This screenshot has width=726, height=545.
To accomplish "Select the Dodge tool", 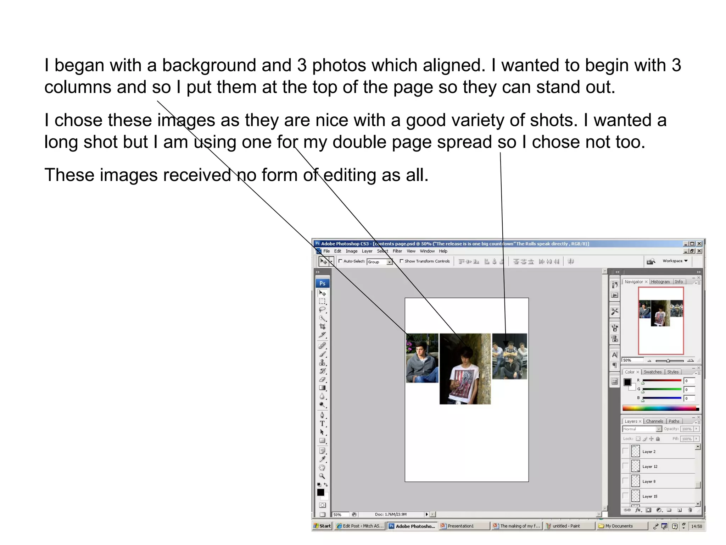I will click(x=322, y=405).
